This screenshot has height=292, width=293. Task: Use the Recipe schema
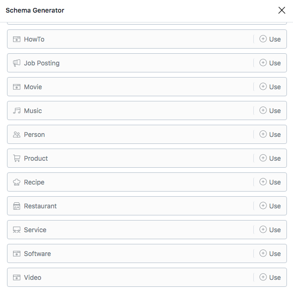(x=270, y=182)
